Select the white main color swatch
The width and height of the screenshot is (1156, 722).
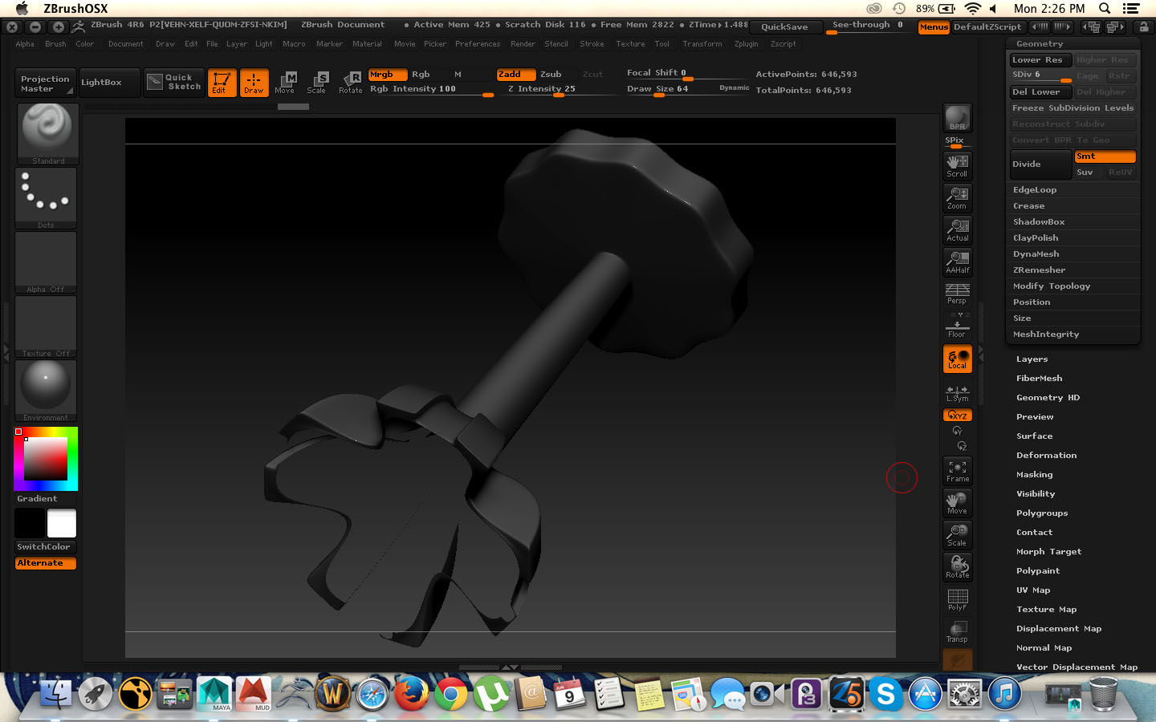[x=62, y=523]
